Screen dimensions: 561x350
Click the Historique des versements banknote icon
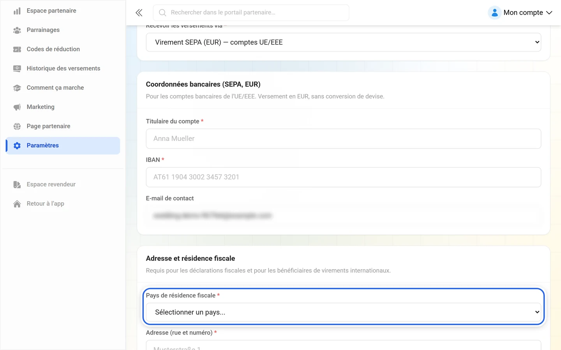tap(17, 68)
